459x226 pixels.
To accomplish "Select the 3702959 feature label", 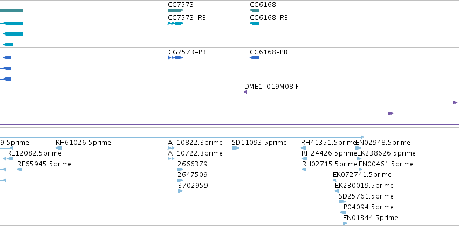I will [193, 186].
